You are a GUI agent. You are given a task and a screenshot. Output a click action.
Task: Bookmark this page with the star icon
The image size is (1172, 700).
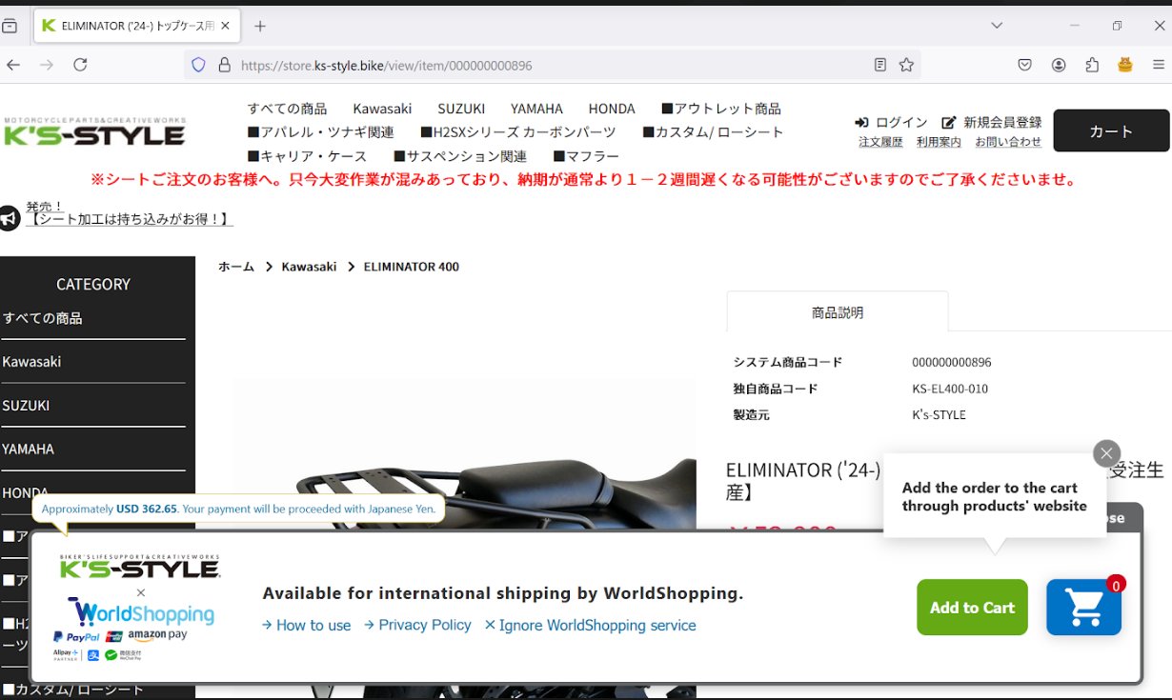click(906, 65)
